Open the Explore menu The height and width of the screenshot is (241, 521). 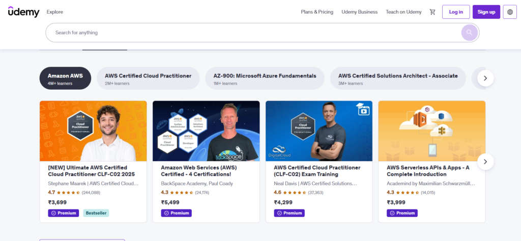[55, 12]
